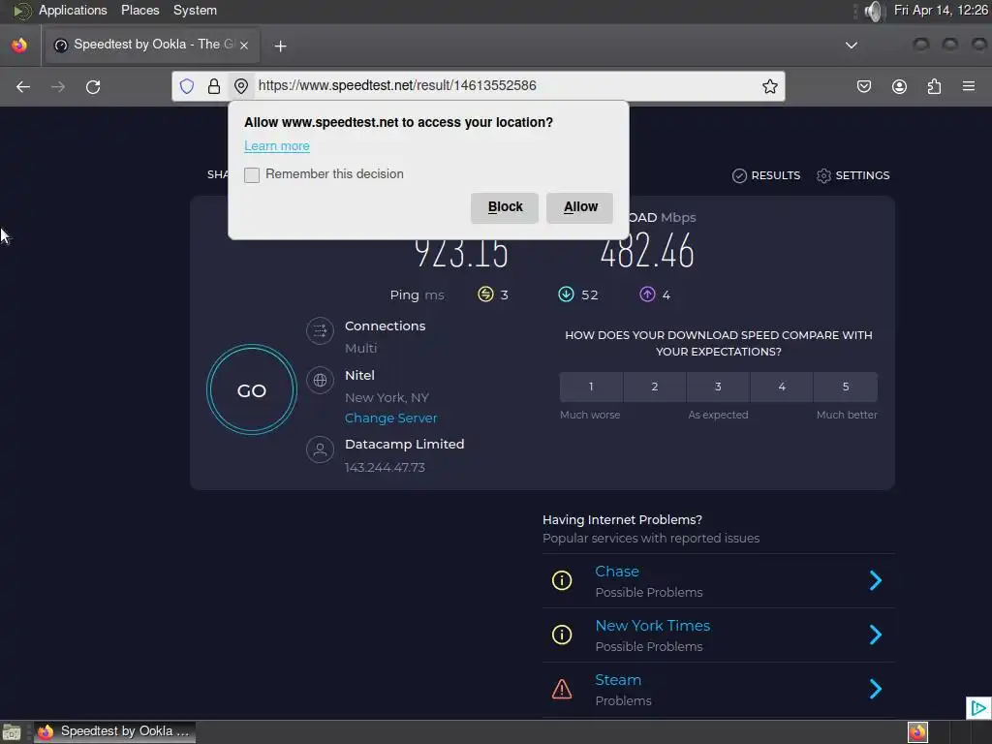Screen dimensions: 992x744
Task: Click the IP address 143.244.47.73
Action: click(385, 468)
